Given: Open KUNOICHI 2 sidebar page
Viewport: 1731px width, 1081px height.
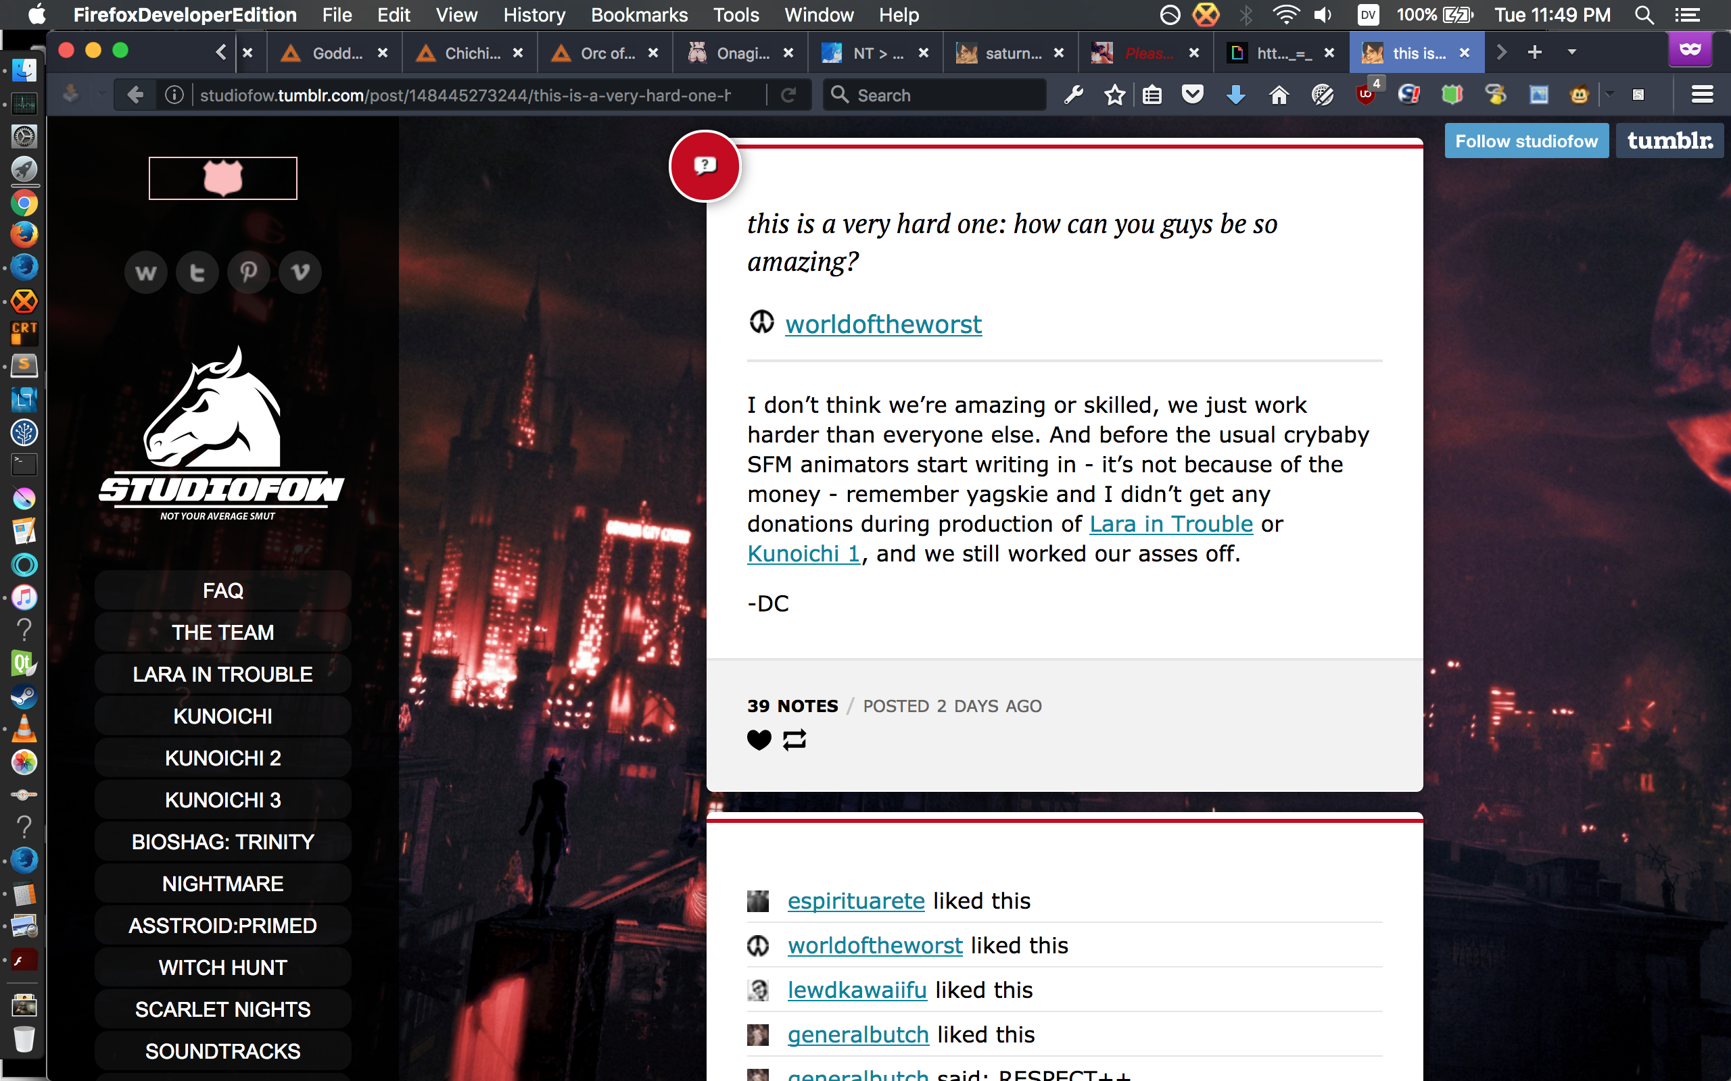Looking at the screenshot, I should point(222,758).
